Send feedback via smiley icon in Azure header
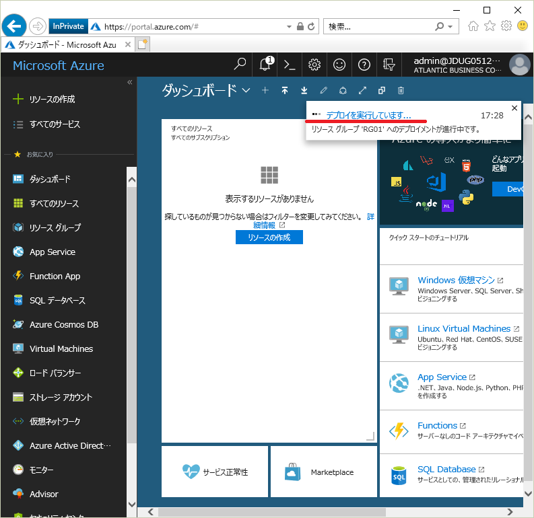The height and width of the screenshot is (518, 534). 339,65
